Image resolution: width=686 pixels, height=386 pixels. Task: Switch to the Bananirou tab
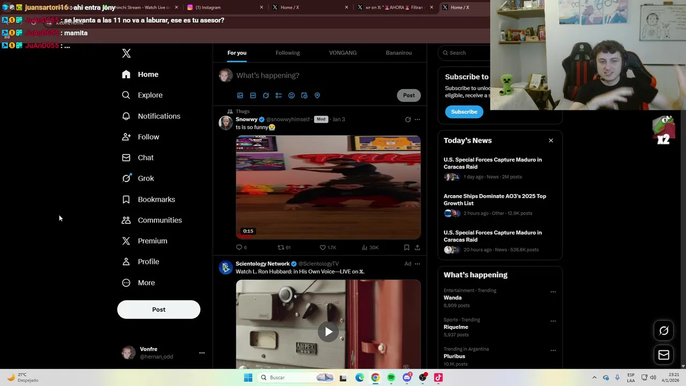tap(399, 53)
